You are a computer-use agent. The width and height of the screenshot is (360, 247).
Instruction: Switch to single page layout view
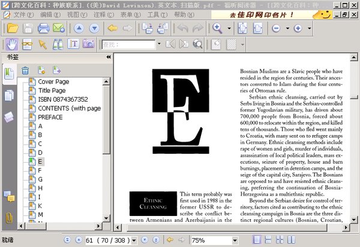(257, 240)
